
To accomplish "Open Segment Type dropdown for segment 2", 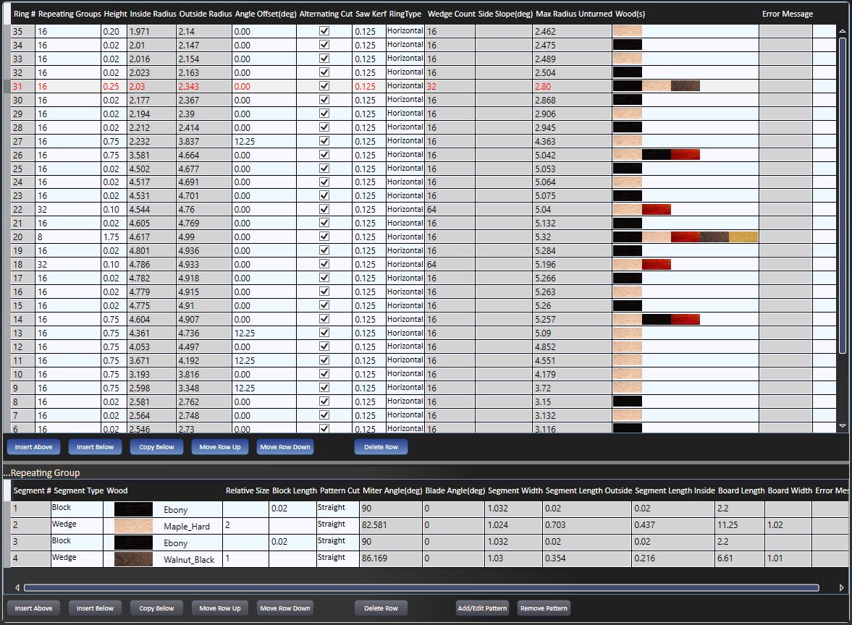I will pyautogui.click(x=75, y=524).
